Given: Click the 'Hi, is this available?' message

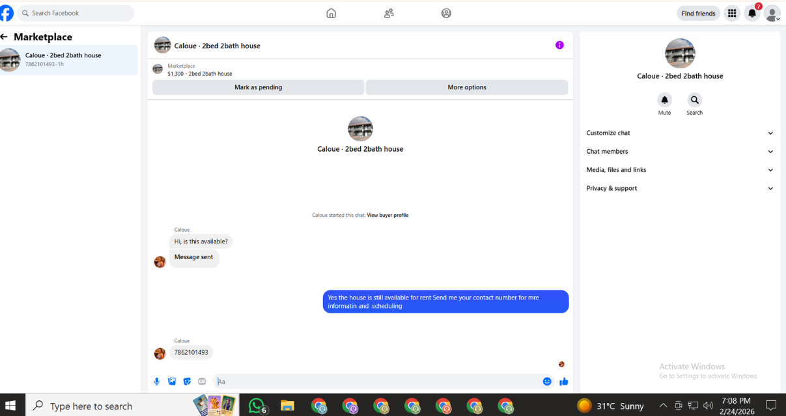Looking at the screenshot, I should pos(201,242).
